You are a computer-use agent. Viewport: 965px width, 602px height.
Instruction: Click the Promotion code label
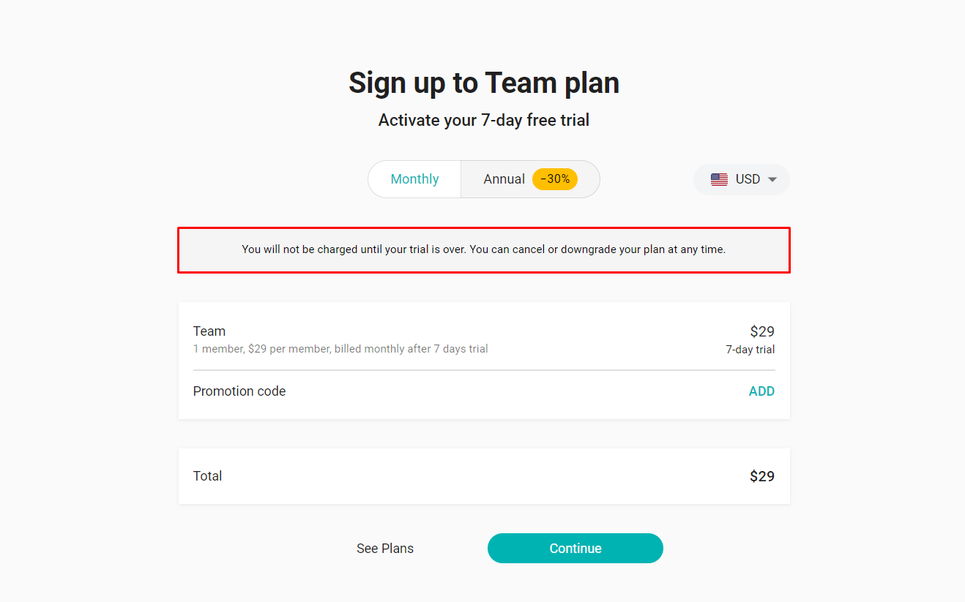point(239,391)
